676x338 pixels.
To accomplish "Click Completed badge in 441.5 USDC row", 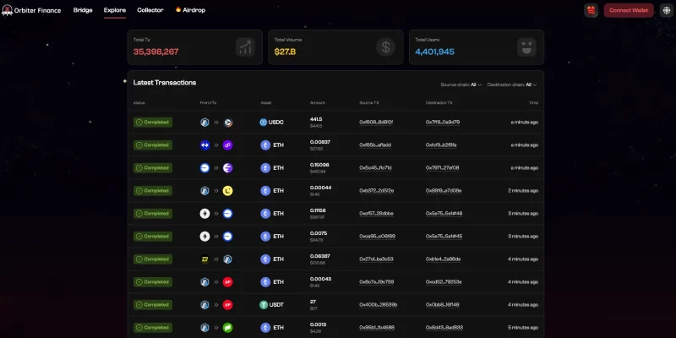I will [x=153, y=123].
